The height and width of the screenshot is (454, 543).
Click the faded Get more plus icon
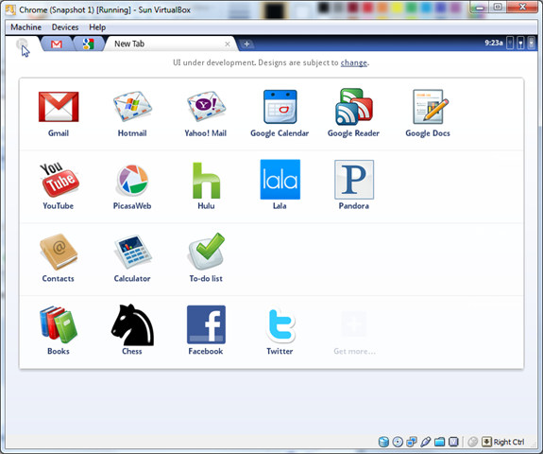354,323
